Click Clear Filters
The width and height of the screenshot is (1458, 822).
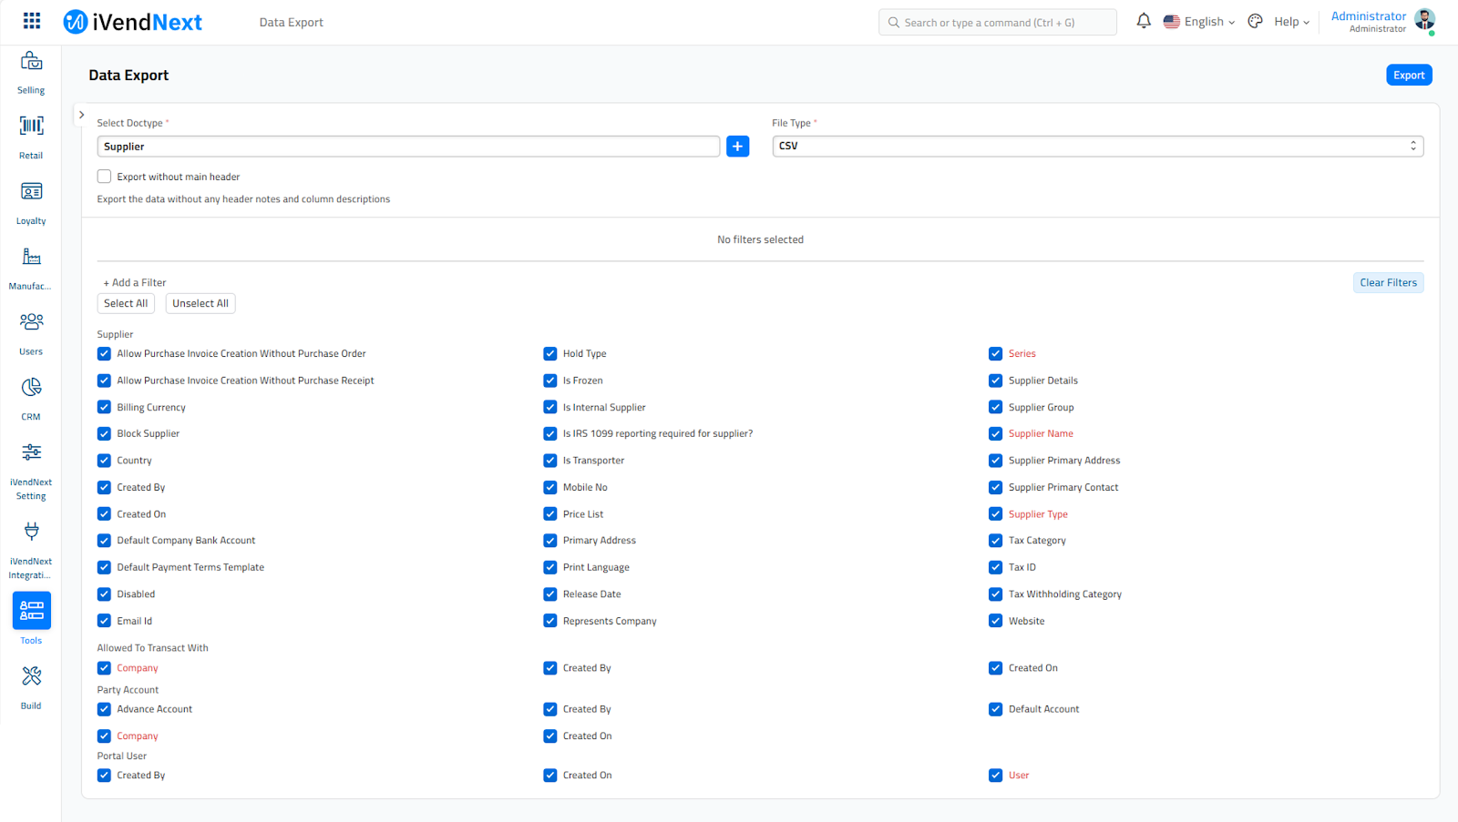(1388, 282)
